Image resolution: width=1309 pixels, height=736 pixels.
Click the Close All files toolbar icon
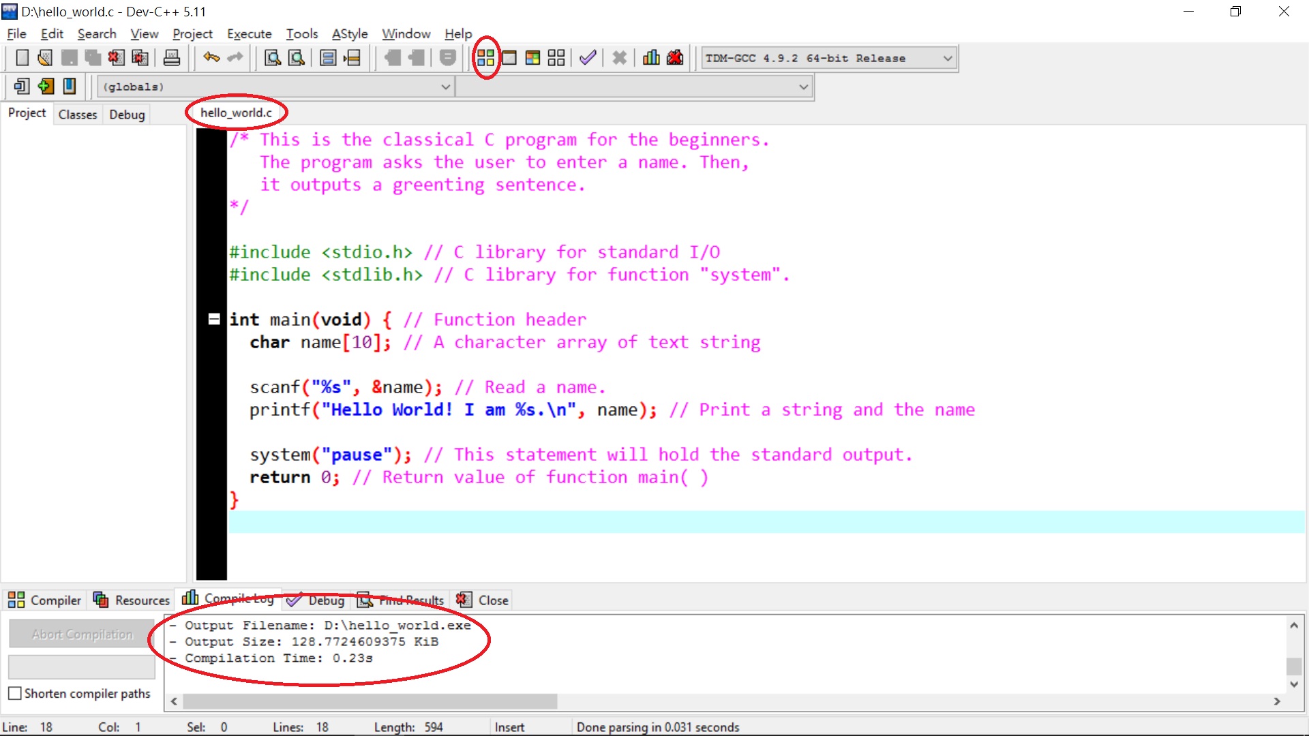point(140,58)
